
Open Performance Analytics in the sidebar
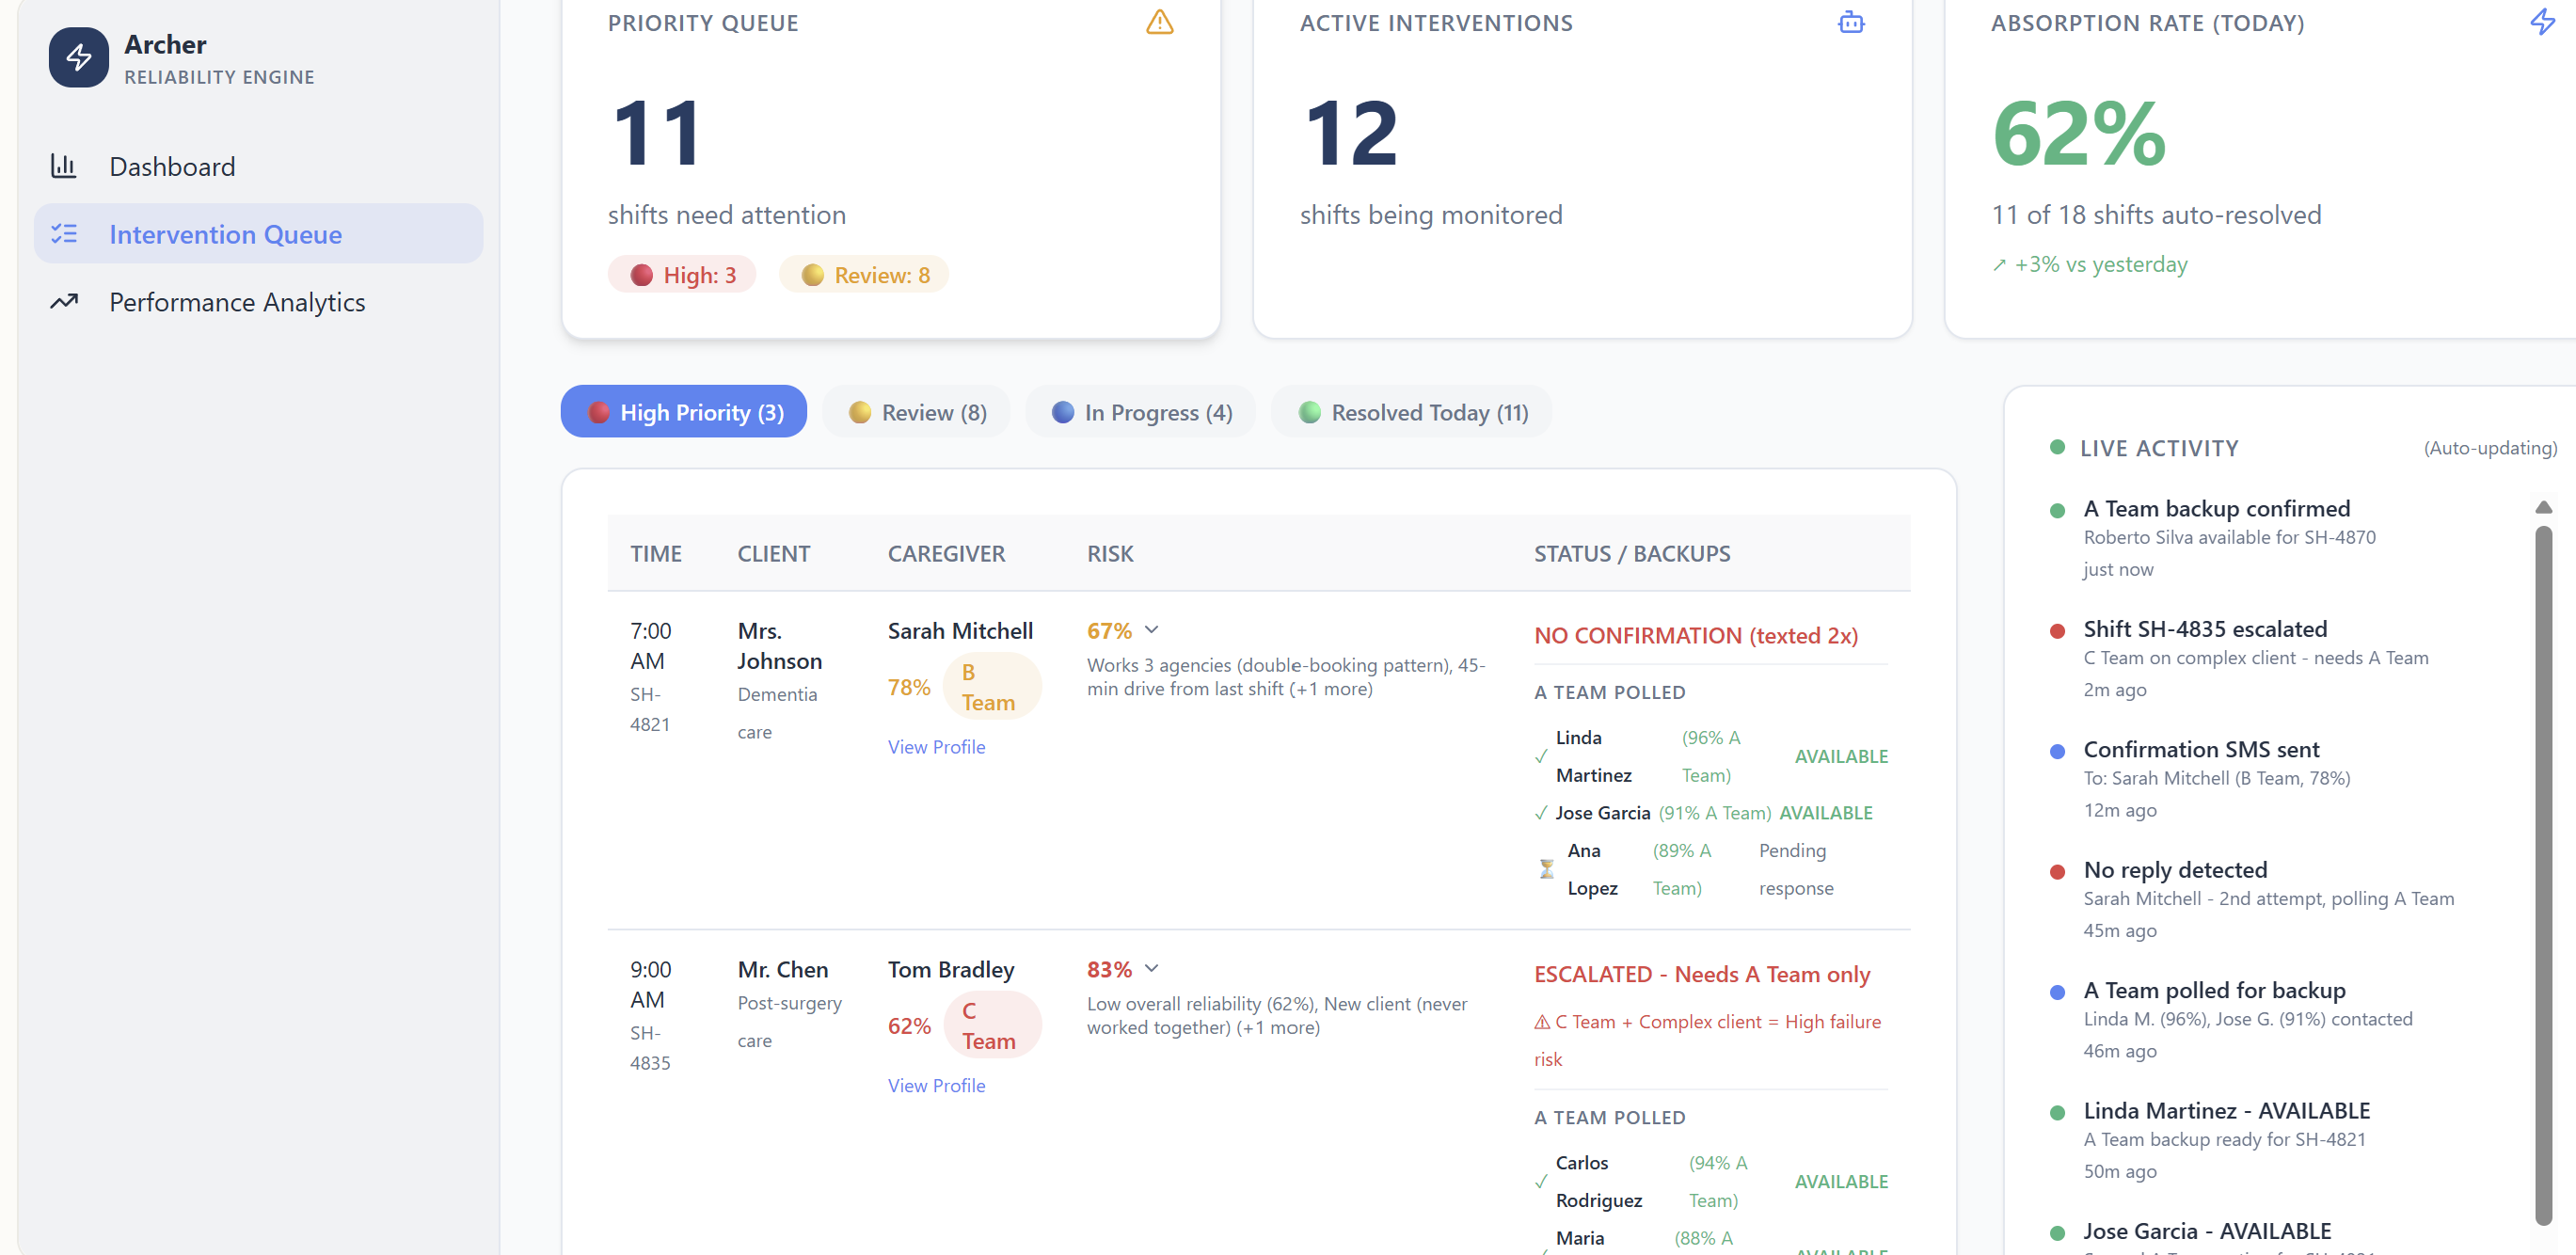coord(237,301)
